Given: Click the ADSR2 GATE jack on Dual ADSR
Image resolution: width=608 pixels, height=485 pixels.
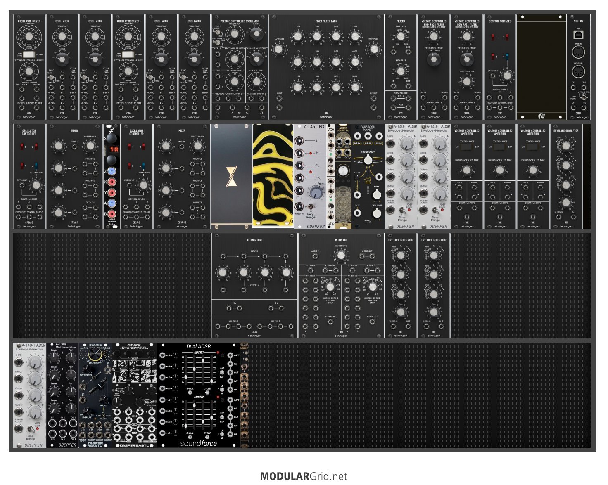Looking at the screenshot, I should [x=230, y=400].
